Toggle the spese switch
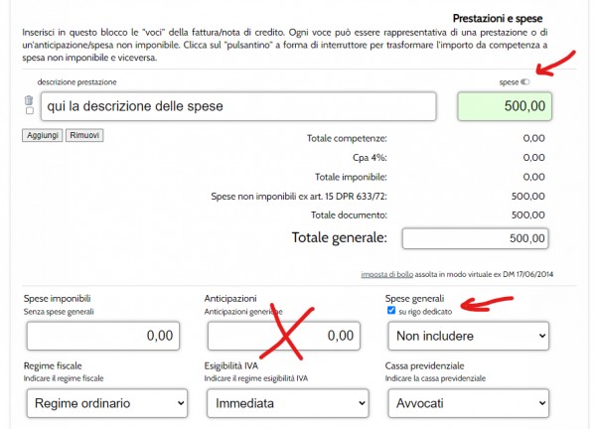Image resolution: width=596 pixels, height=429 pixels. point(525,81)
